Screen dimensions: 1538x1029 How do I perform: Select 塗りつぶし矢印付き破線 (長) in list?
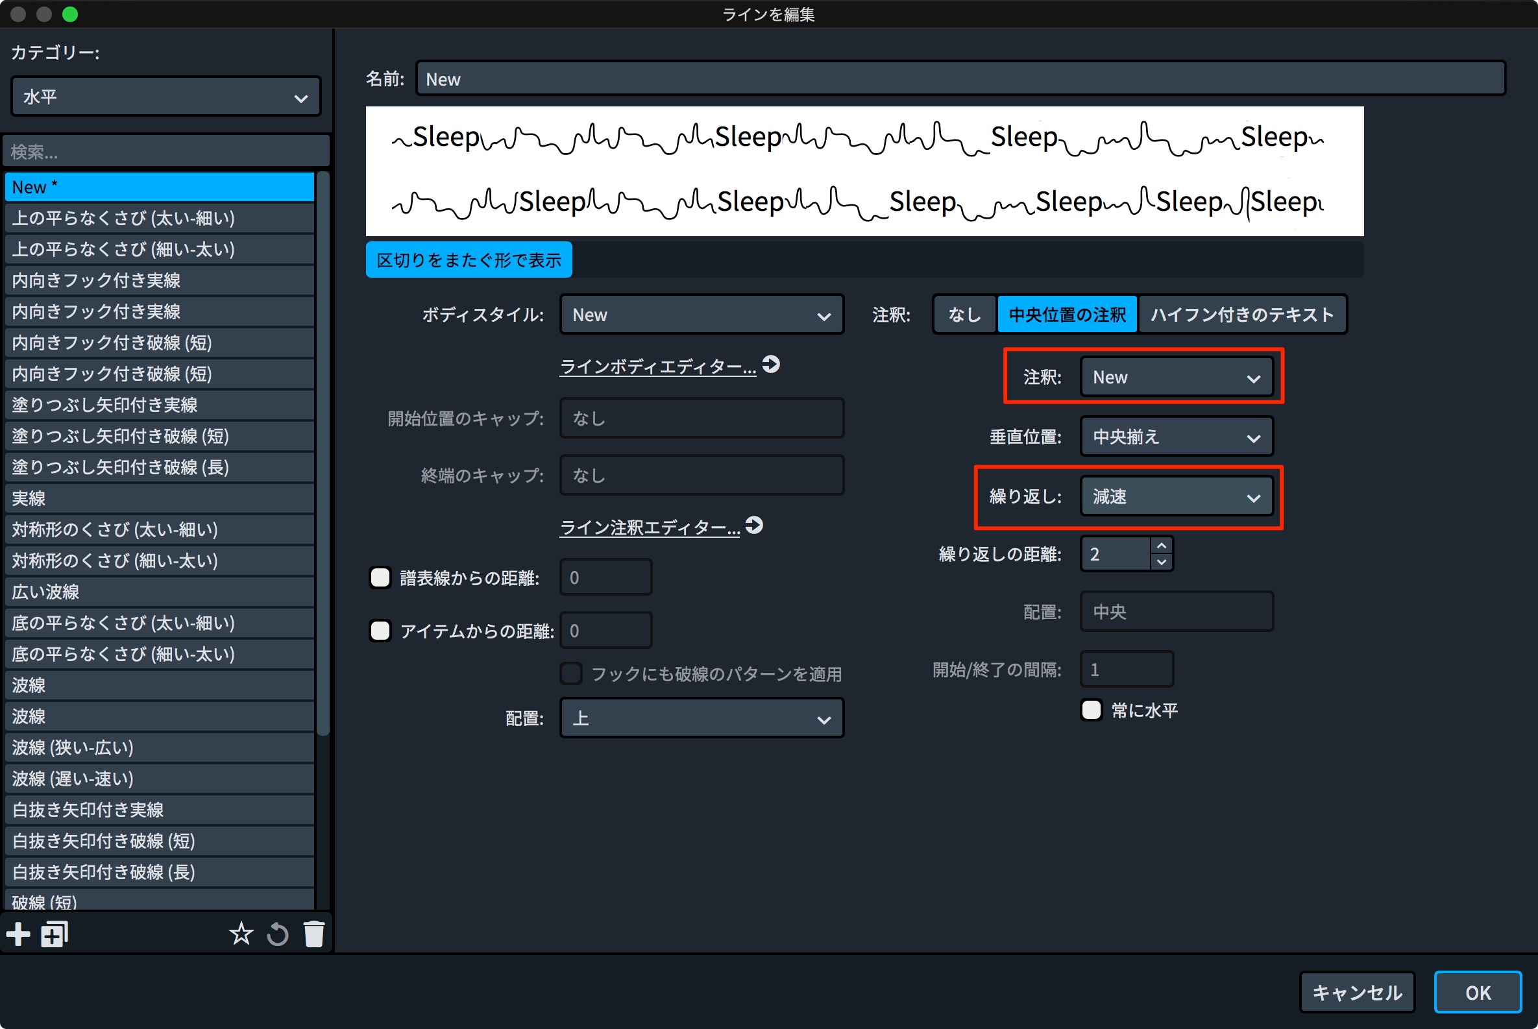[x=160, y=467]
